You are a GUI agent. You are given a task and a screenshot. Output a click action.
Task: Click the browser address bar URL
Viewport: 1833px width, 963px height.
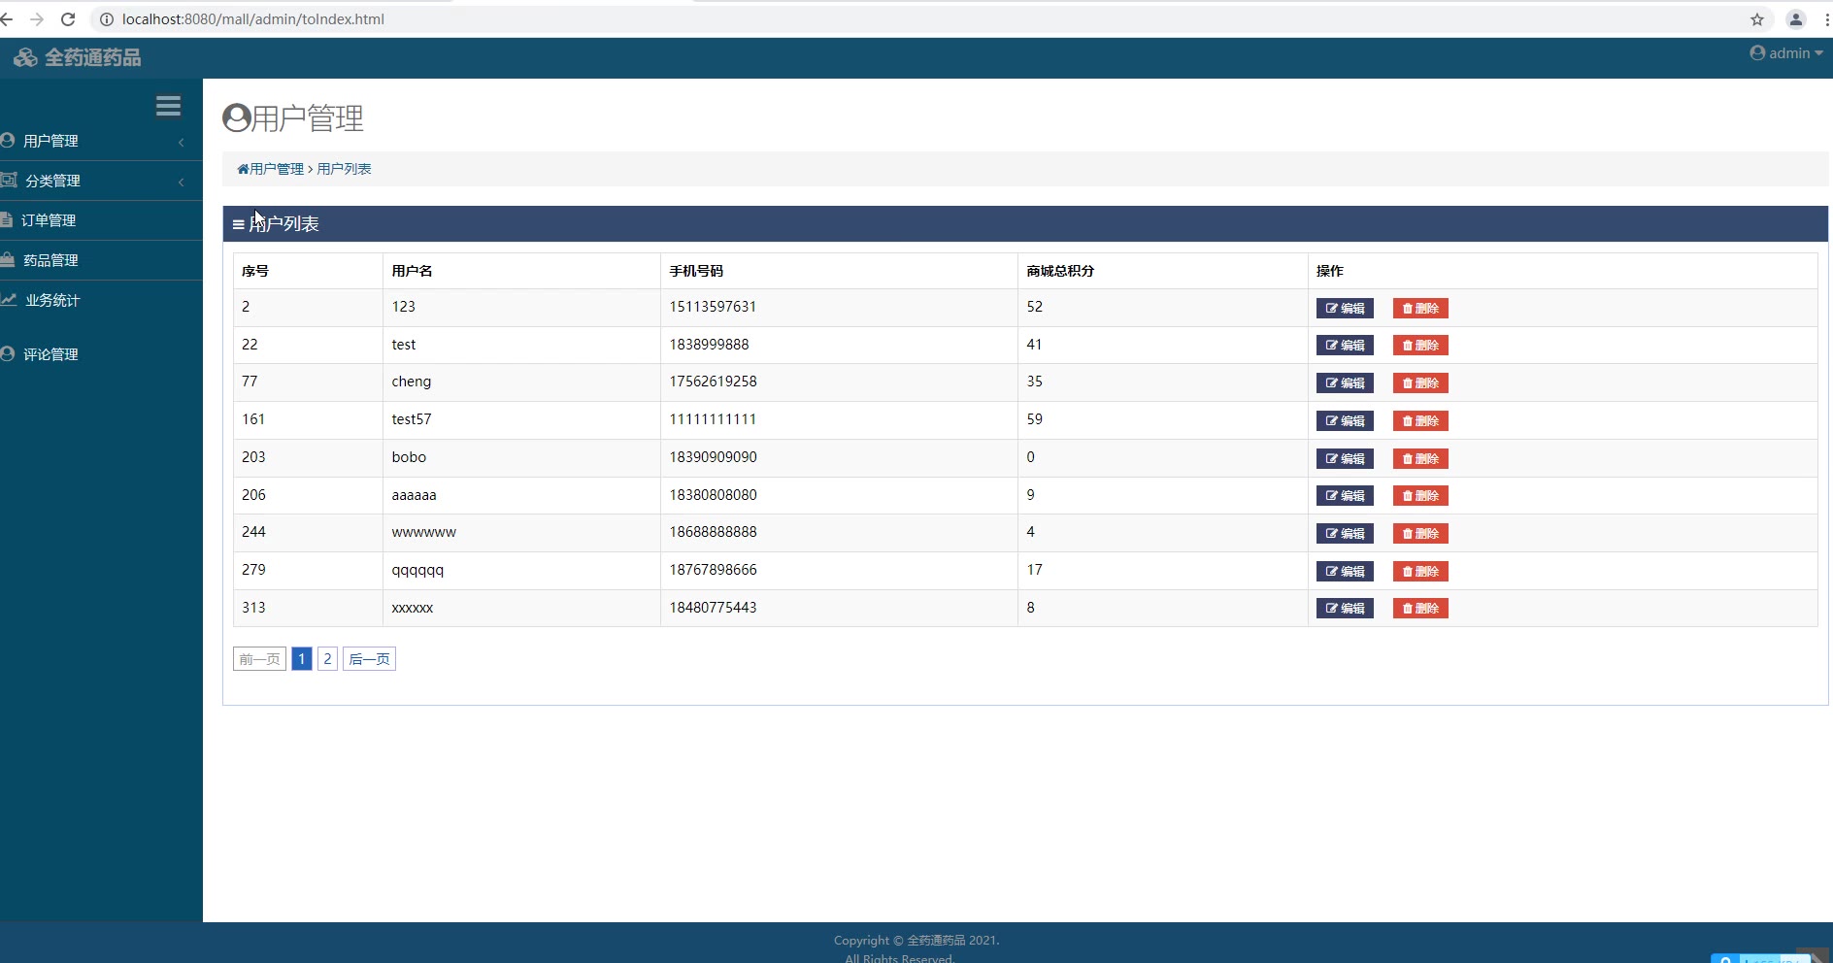[x=253, y=19]
